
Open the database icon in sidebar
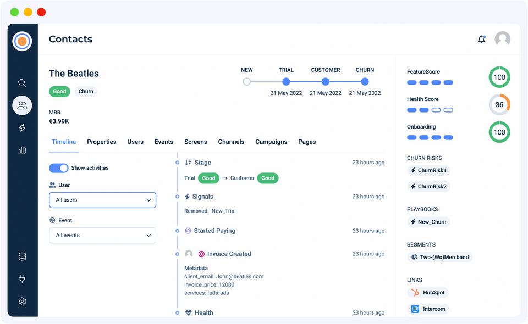22,256
